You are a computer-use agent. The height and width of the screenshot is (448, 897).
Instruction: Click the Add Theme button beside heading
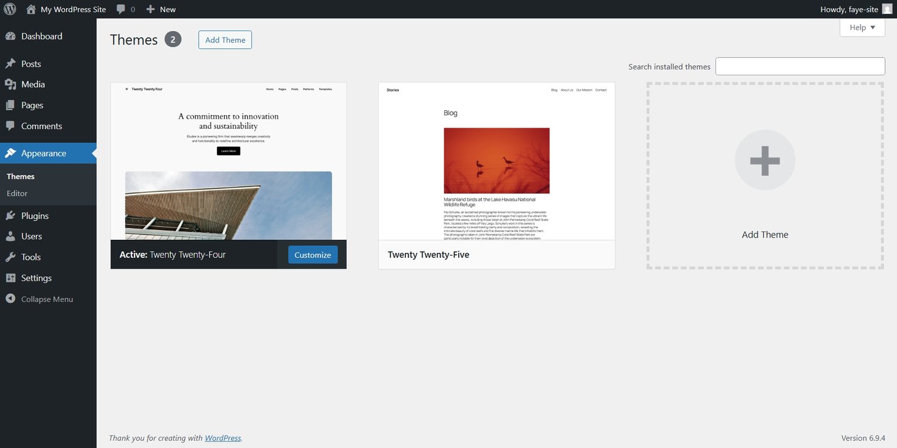225,40
